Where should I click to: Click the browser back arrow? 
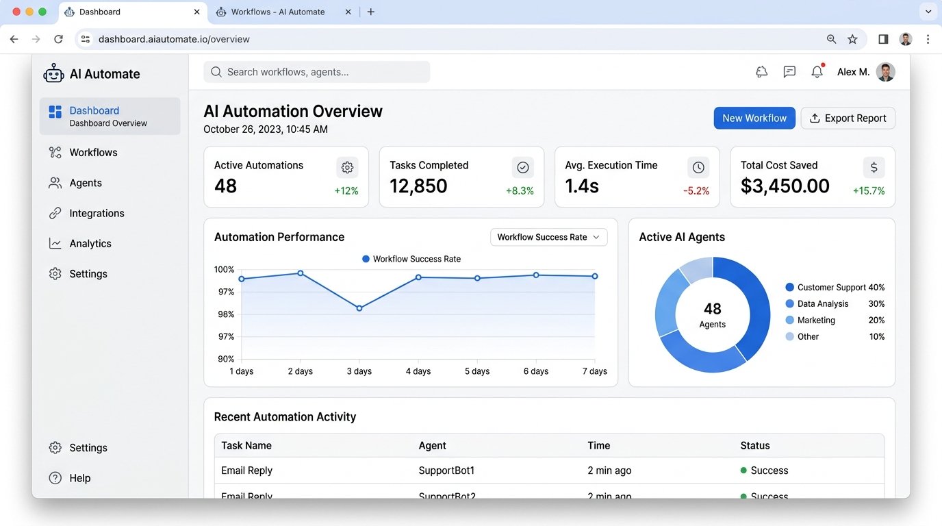(x=14, y=39)
